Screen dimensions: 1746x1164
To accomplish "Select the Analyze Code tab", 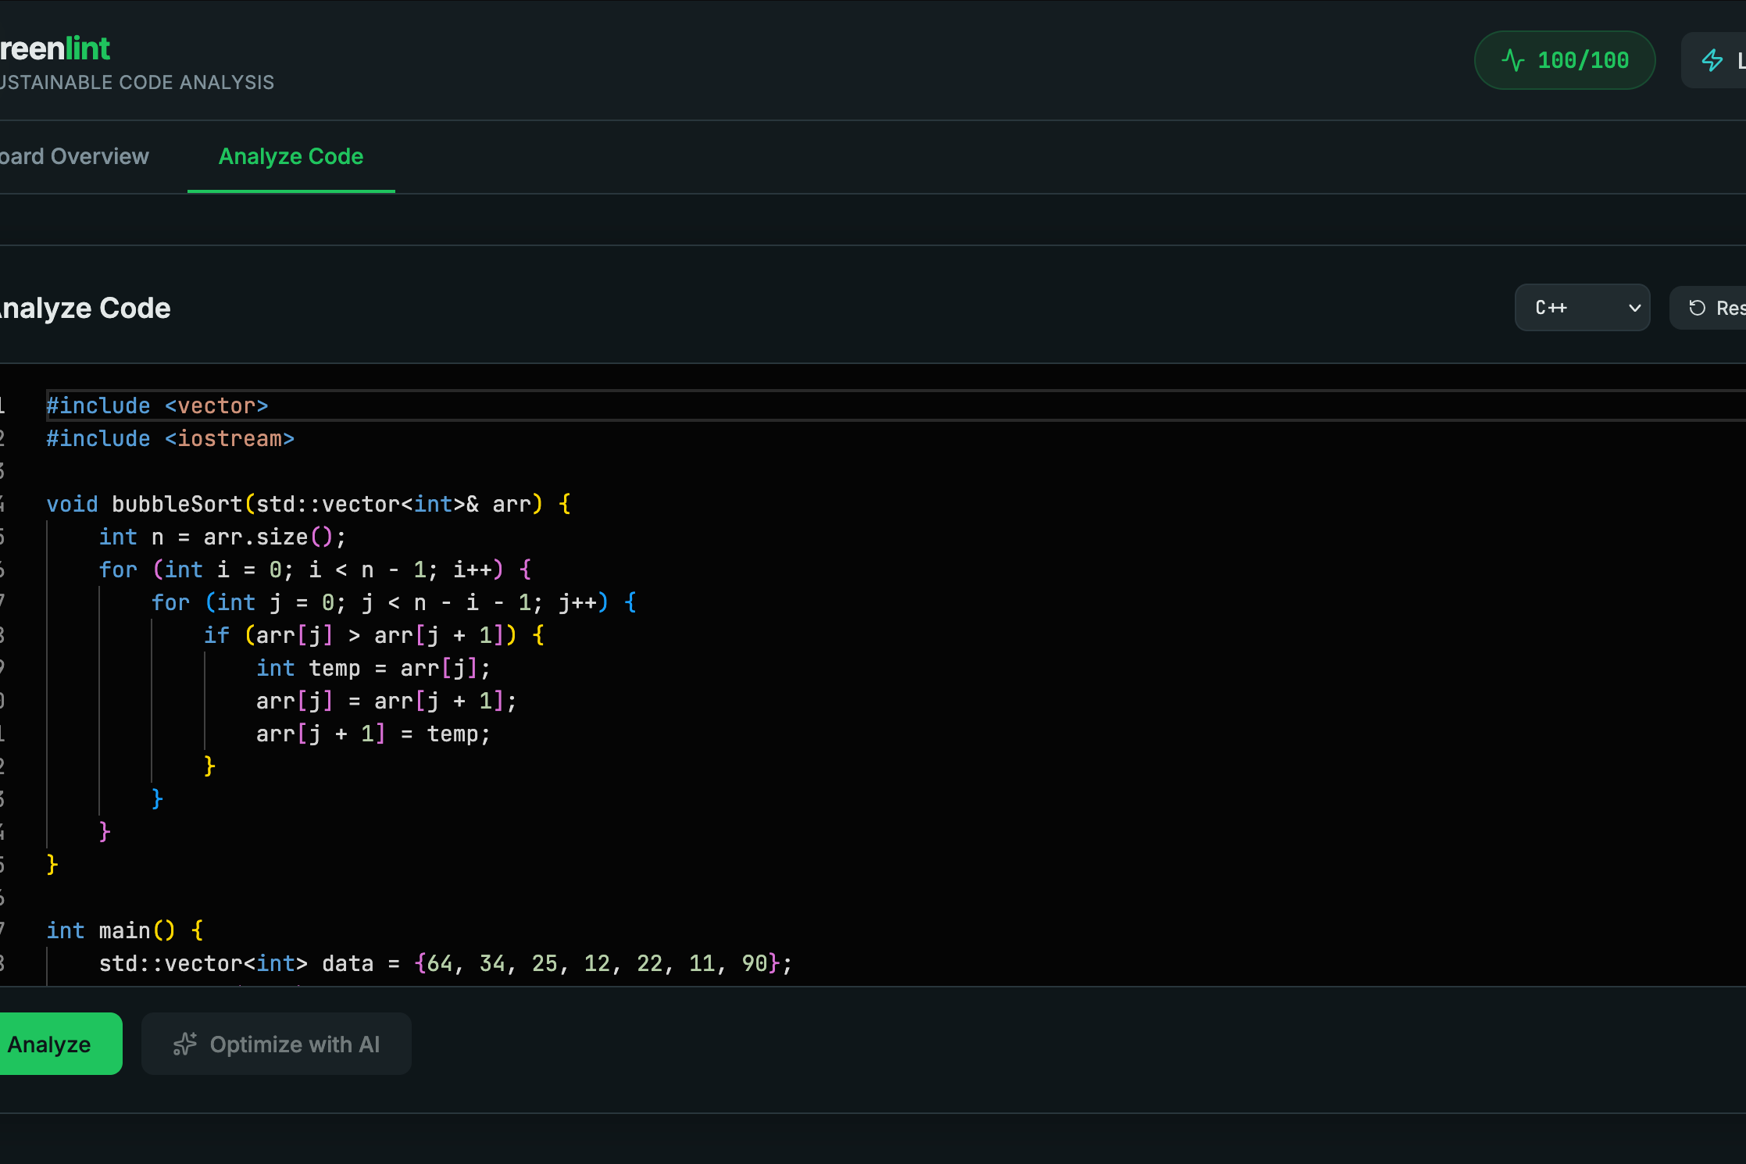I will 291,156.
